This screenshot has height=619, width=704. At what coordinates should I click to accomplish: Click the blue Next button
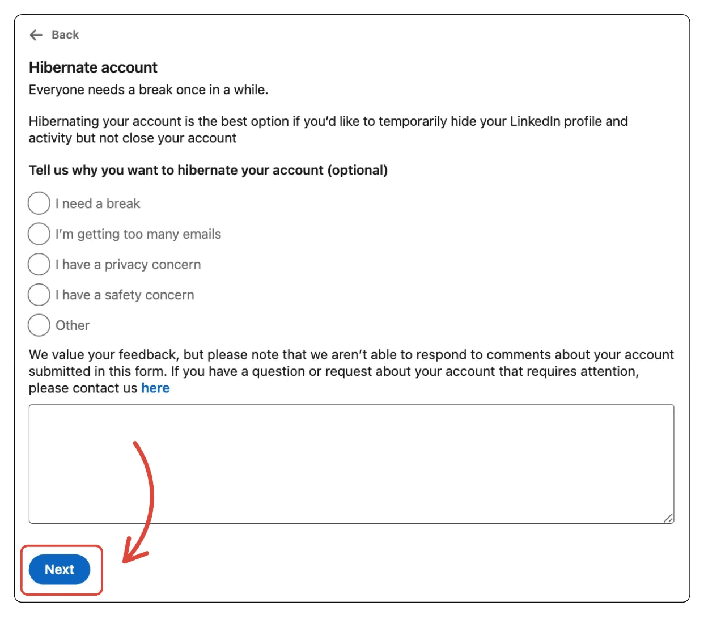pos(60,570)
